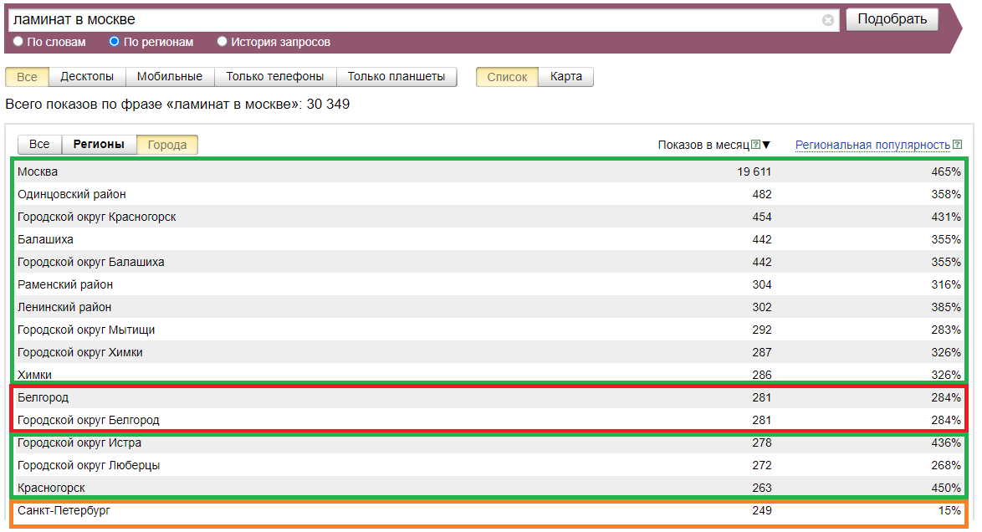Clear the search field with the X icon
This screenshot has height=532, width=982.
(x=828, y=20)
